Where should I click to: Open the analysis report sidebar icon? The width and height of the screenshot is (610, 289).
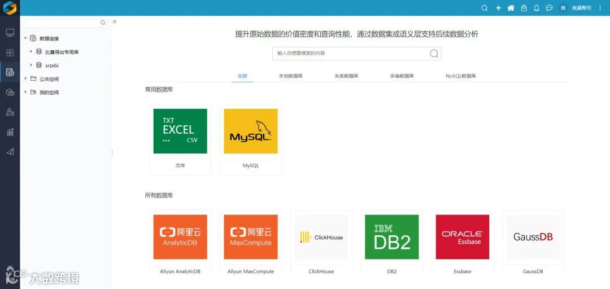click(x=10, y=112)
